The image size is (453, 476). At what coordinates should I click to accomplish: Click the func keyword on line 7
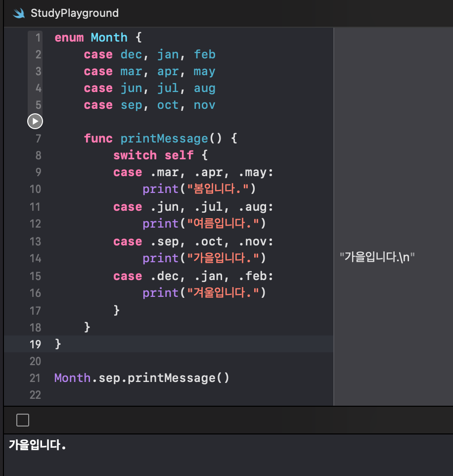point(98,139)
